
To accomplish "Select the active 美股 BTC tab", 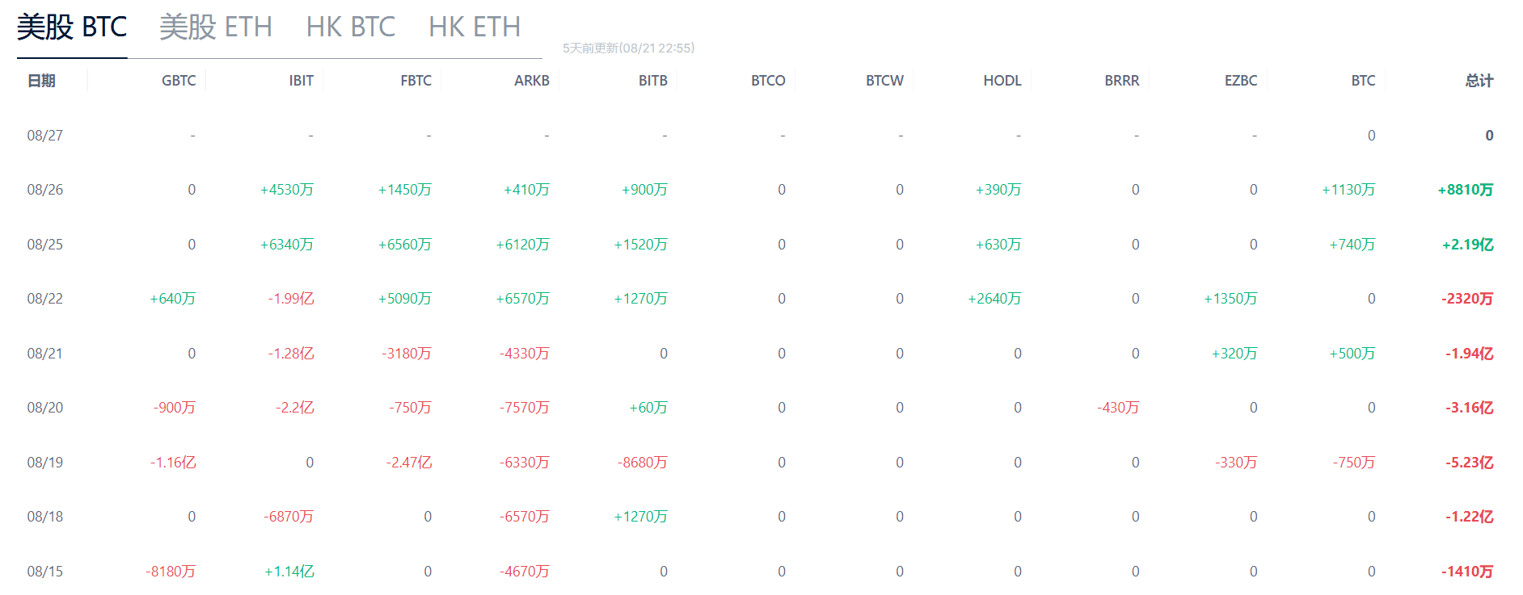I will (72, 27).
